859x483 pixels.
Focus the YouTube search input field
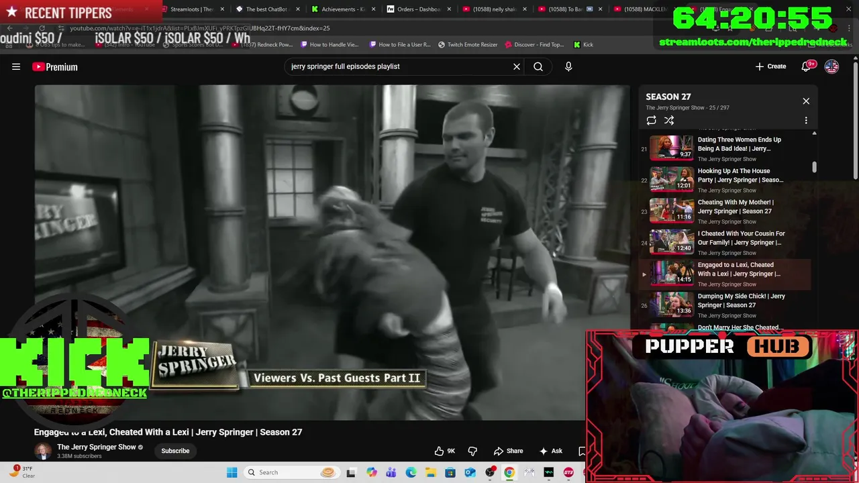point(399,66)
